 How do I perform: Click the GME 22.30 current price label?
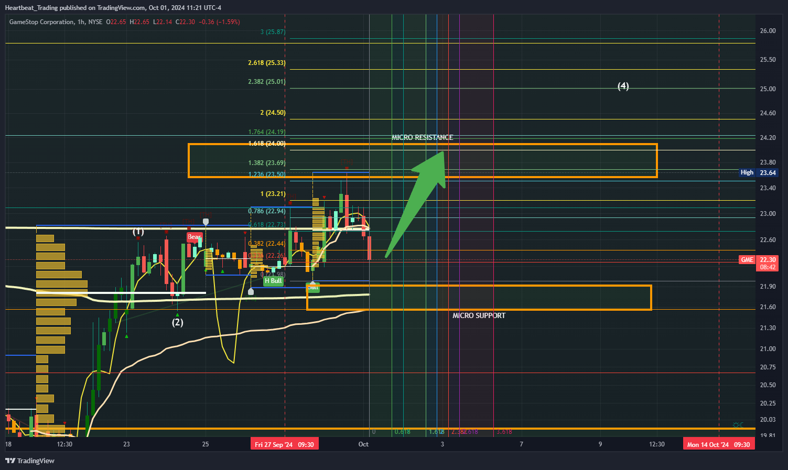(x=758, y=260)
